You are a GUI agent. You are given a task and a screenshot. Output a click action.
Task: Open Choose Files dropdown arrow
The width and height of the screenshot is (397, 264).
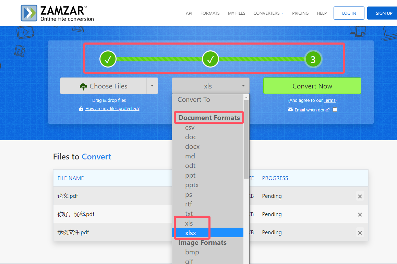coord(152,86)
